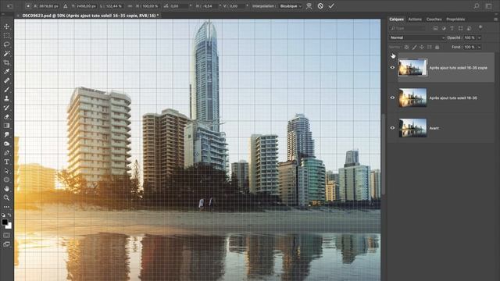Screen dimensions: 500x281
Task: Hide the 'Après ajout tuto soleil 16-35 copie' layer
Action: coord(392,68)
